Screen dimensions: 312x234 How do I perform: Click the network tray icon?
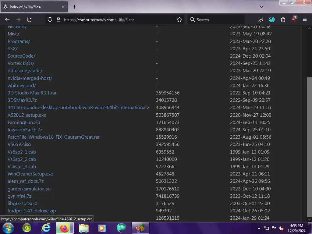click(x=266, y=228)
